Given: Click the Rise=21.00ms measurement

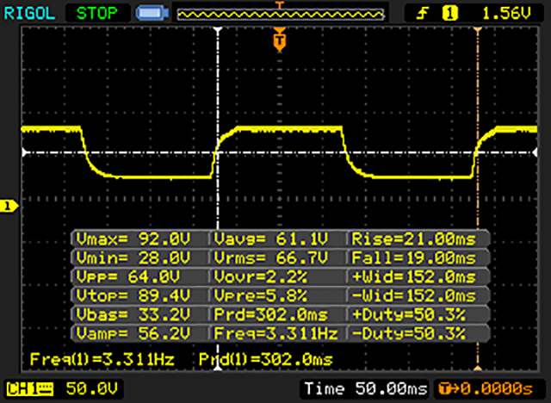Looking at the screenshot, I should click(413, 239).
